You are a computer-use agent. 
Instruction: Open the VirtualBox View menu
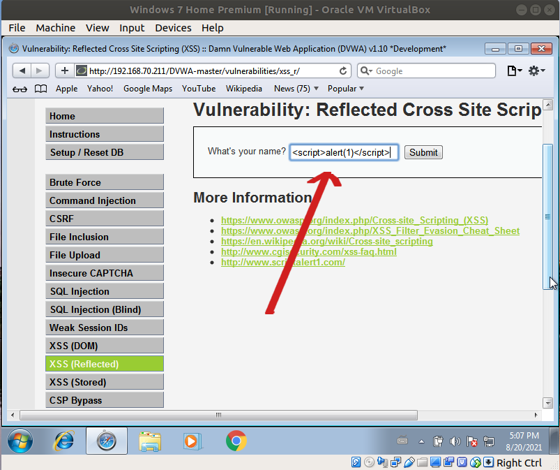click(97, 28)
